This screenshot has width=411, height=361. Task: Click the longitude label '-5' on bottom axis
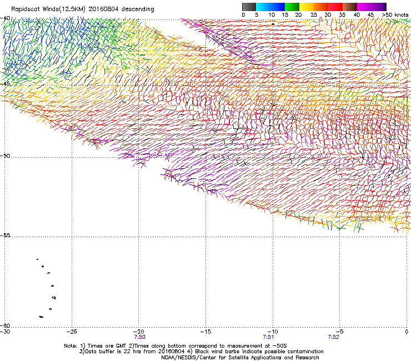point(339,332)
